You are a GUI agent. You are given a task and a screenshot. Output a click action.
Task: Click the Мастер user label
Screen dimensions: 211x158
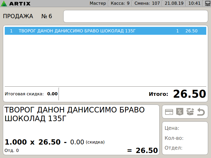(x=98, y=3)
